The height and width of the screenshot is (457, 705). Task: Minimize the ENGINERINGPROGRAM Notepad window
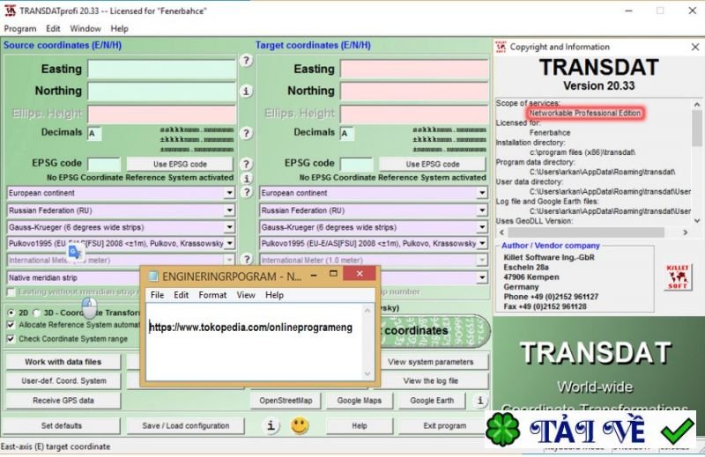click(314, 274)
